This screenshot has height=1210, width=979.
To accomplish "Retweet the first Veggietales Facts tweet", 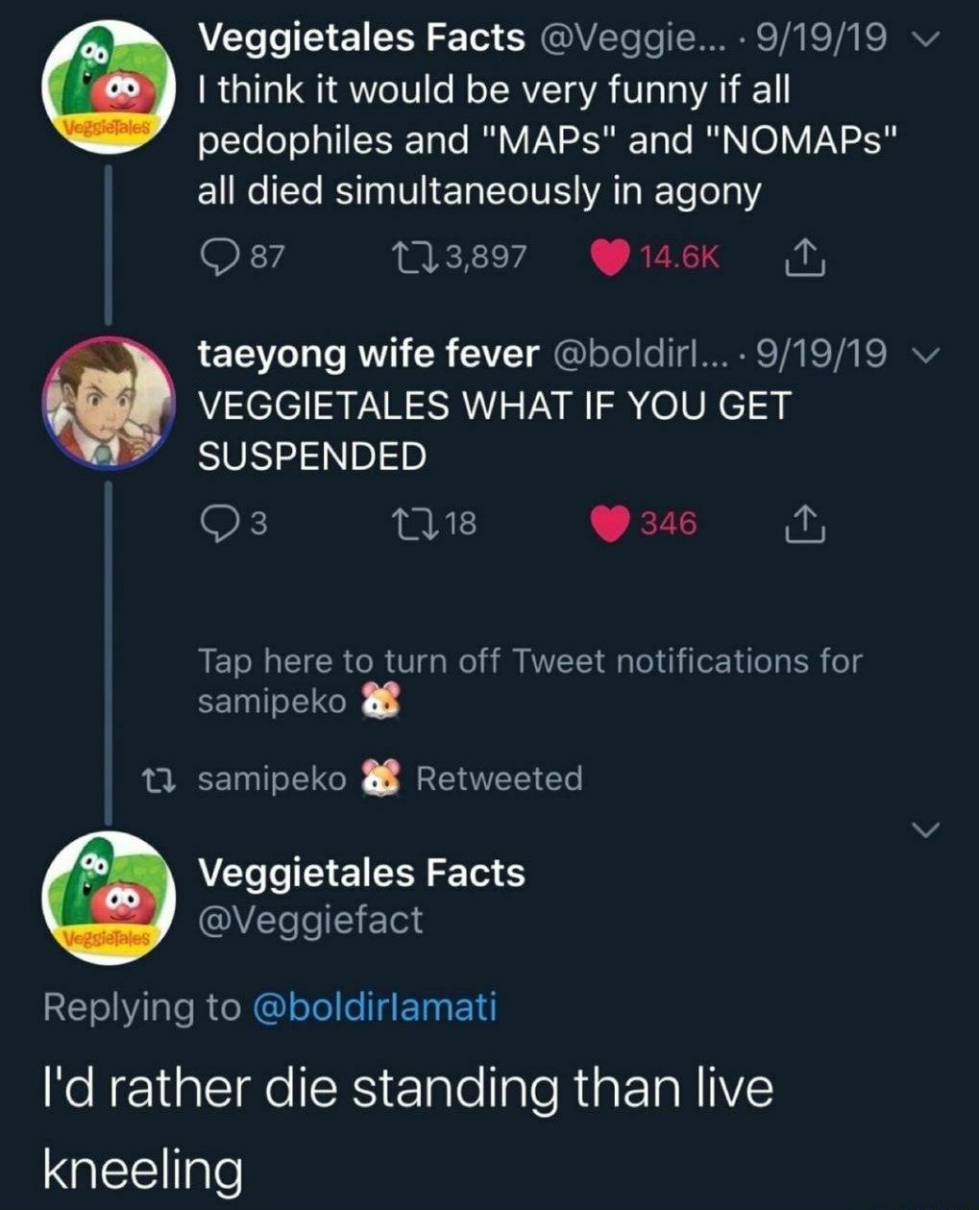I will click(411, 256).
